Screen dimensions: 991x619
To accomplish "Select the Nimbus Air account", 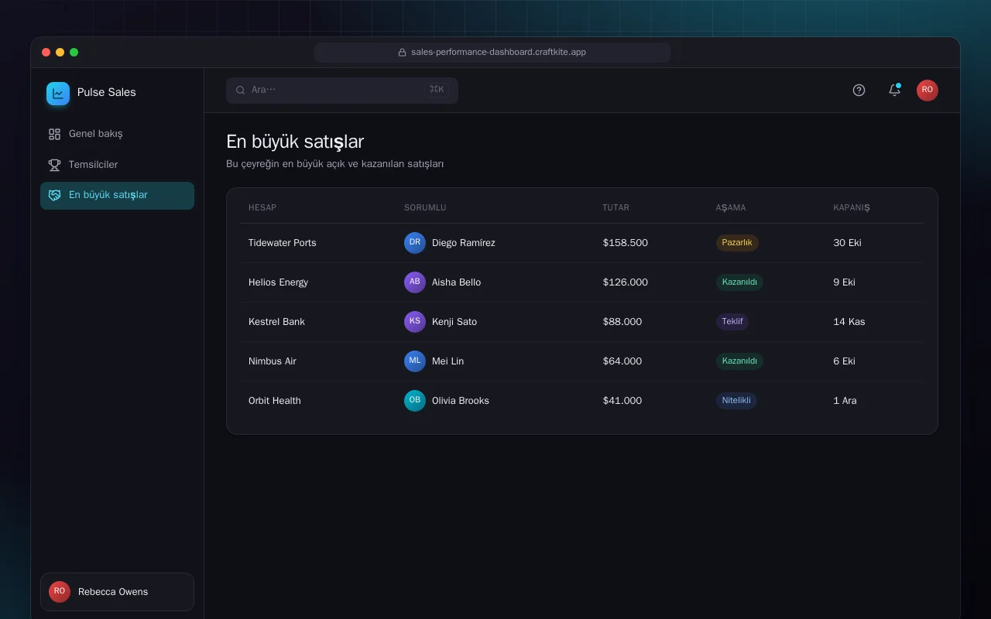I will [x=273, y=361].
